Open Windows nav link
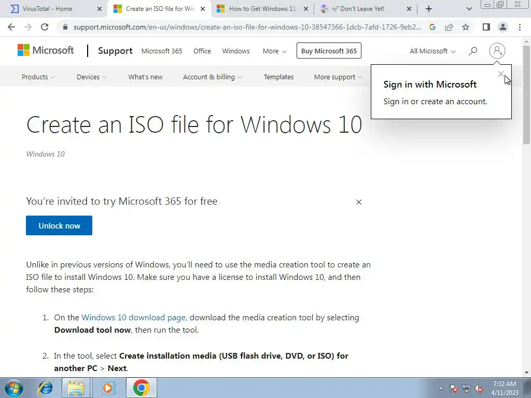The image size is (531, 398). pos(236,51)
